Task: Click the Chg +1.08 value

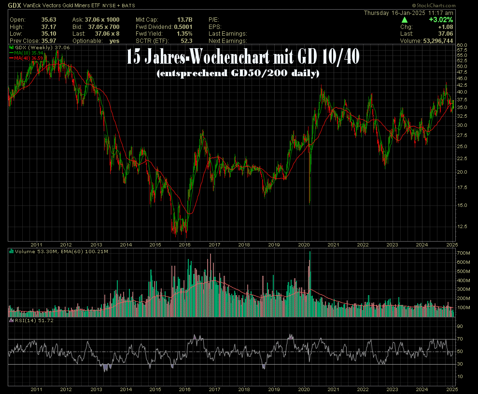Action: pyautogui.click(x=445, y=27)
